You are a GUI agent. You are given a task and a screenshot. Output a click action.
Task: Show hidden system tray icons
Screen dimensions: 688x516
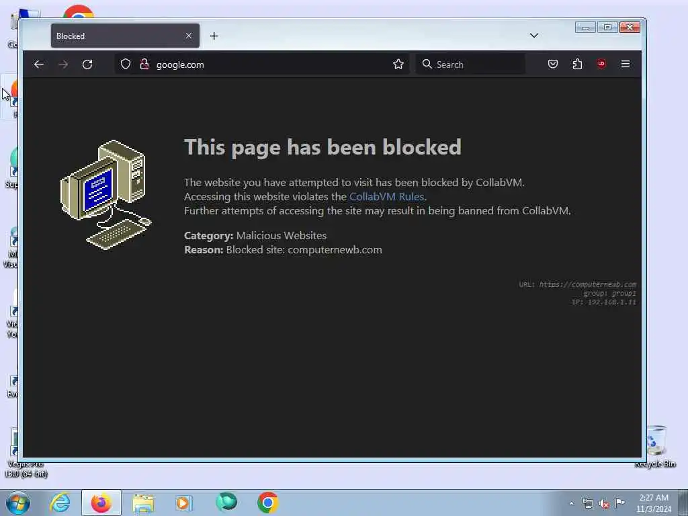pyautogui.click(x=571, y=504)
